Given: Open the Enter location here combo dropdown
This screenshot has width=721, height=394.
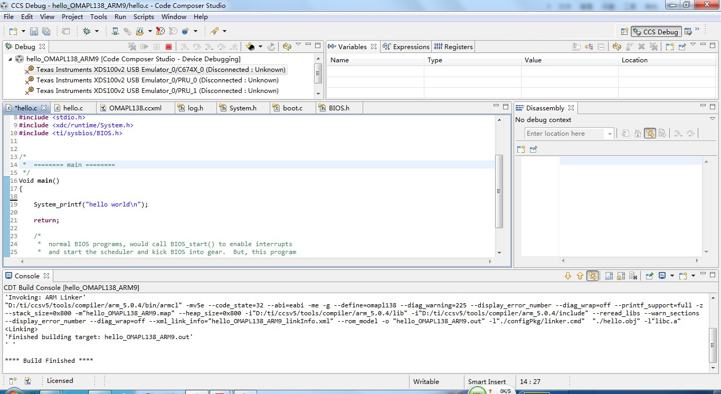Looking at the screenshot, I should tap(610, 134).
